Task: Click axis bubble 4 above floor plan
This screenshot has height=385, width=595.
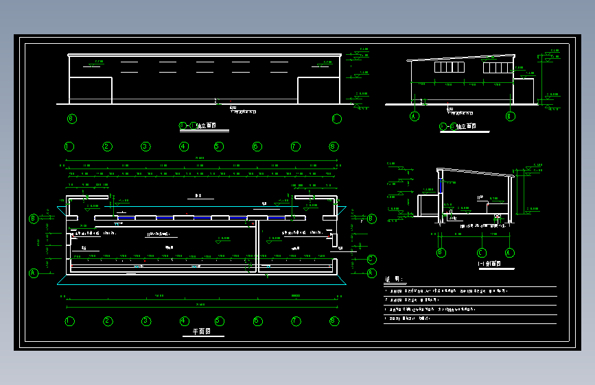Action: pyautogui.click(x=184, y=147)
